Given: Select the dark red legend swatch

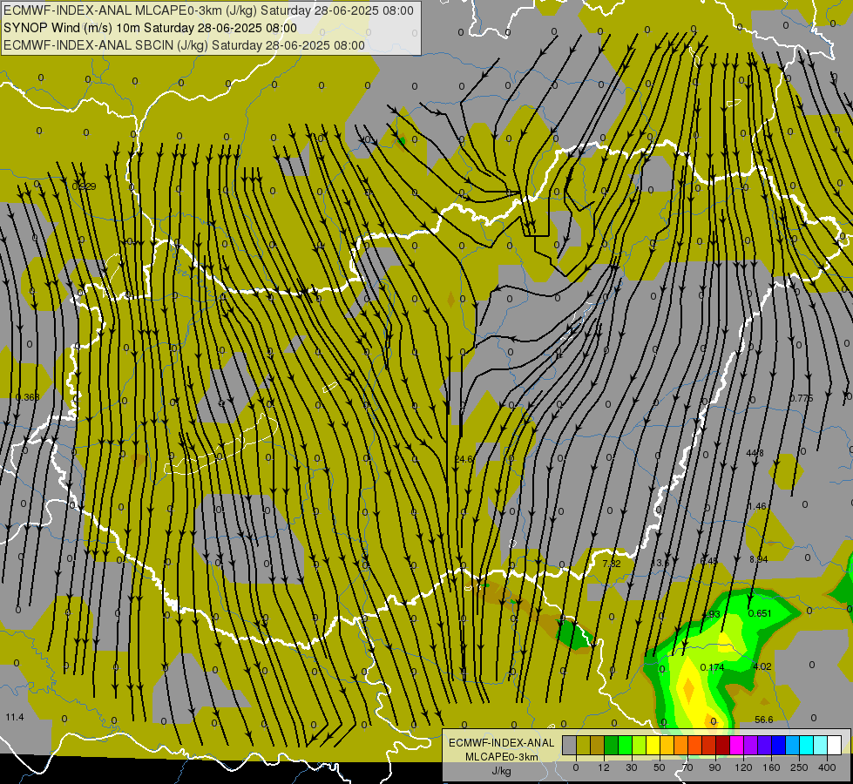Looking at the screenshot, I should click(x=723, y=746).
